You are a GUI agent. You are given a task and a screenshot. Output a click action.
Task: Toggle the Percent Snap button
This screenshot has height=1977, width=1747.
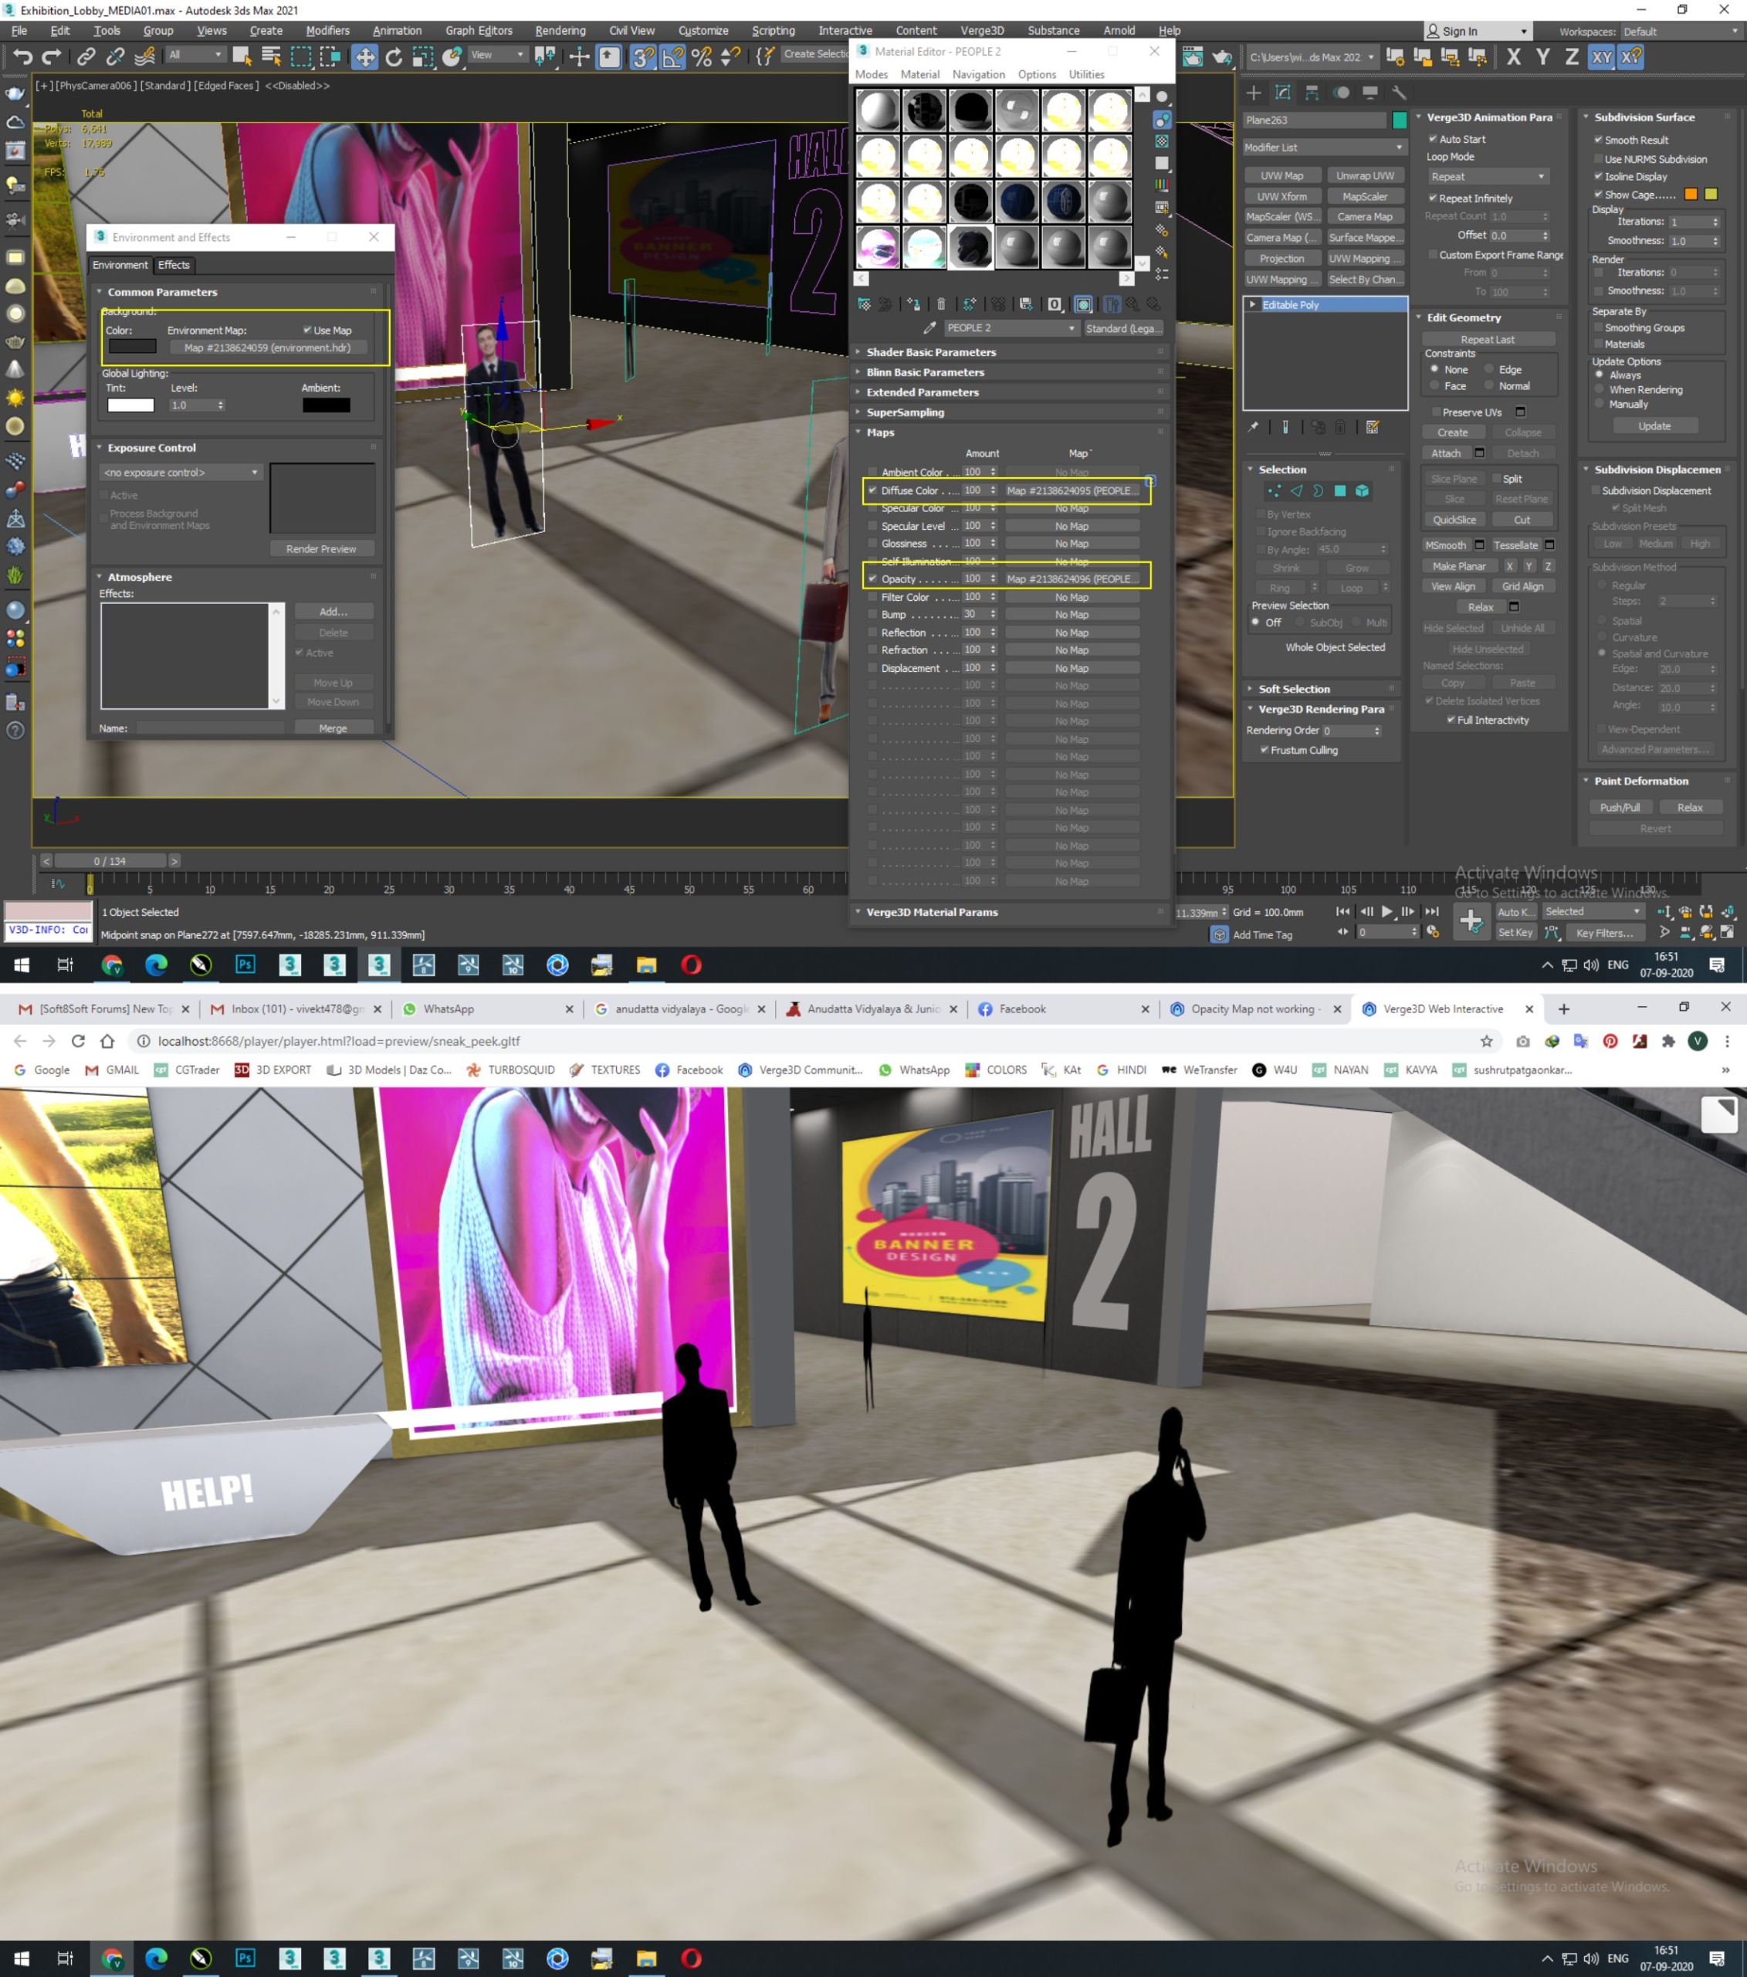click(702, 56)
